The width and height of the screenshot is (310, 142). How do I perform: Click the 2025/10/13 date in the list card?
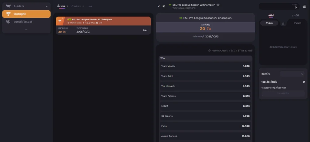point(83,32)
